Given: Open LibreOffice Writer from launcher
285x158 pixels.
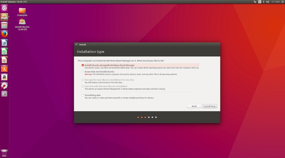Looking at the screenshot, I should [4, 43].
